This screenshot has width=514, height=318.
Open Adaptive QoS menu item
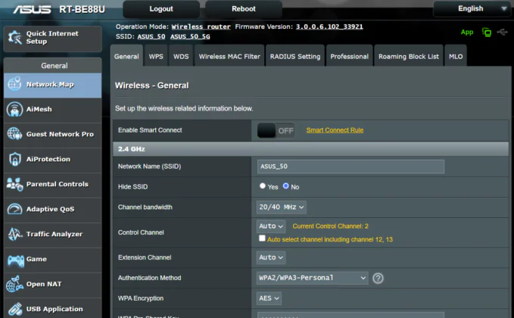[52, 209]
